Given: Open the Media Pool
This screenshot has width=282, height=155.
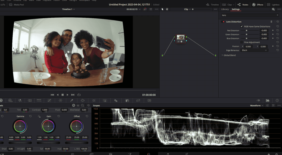Looking at the screenshot, I should (x=16, y=5).
